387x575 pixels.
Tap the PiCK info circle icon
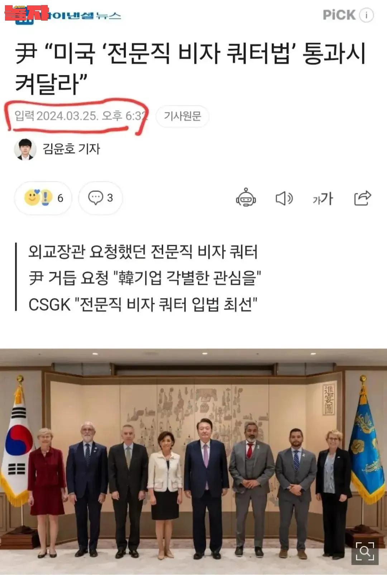coord(366,15)
